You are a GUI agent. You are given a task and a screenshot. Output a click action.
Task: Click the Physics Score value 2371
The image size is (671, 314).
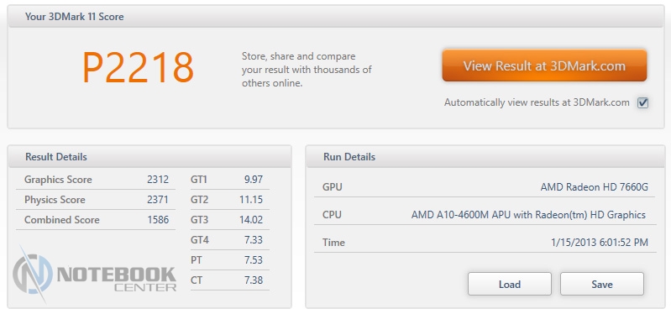[x=158, y=200]
